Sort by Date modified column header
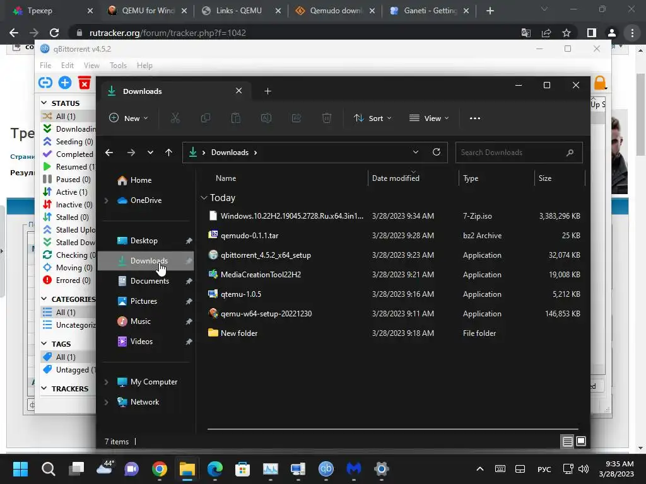646x484 pixels. pyautogui.click(x=413, y=178)
